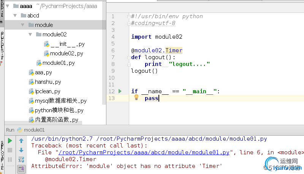The image size is (304, 174).
Task: Click the if __name__ == "__main__" line
Action: tap(176, 91)
